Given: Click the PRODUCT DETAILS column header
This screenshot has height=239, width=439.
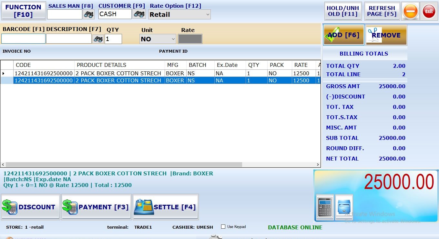Looking at the screenshot, I should [x=120, y=65].
